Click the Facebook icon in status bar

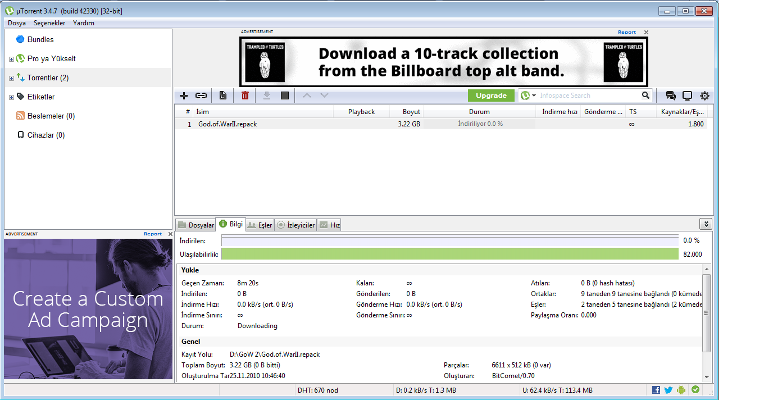click(x=656, y=390)
